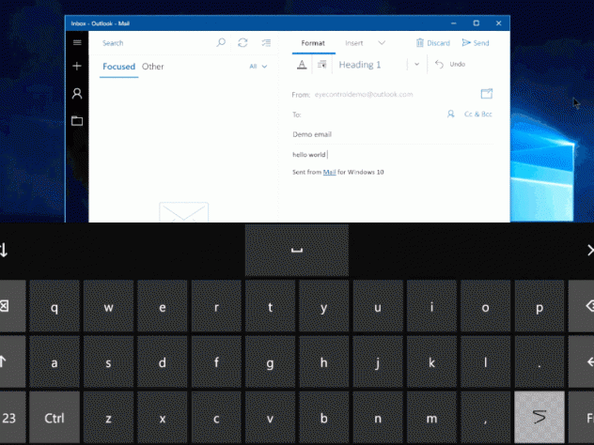Open the hamburger navigation menu
The image size is (594, 445).
(x=77, y=42)
